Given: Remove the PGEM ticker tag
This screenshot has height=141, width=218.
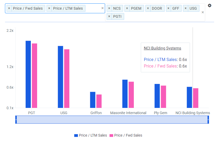Looking at the screenshot, I should point(127,8).
